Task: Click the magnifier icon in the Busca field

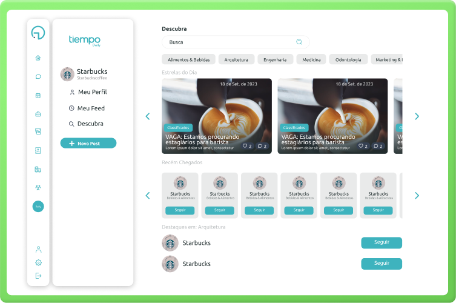Action: pos(299,42)
